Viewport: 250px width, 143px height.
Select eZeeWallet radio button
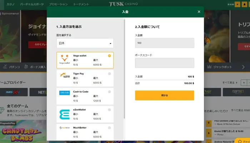tap(109, 110)
